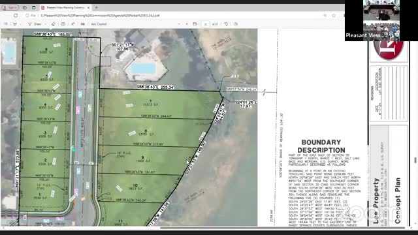Open a new browser tab
The width and height of the screenshot is (418, 235).
tap(97, 8)
